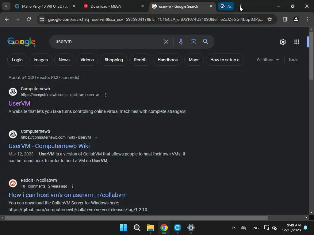Open Windows taskbar search

click(137, 228)
